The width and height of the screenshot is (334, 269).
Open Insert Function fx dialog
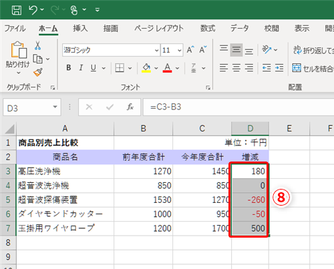tap(130, 107)
